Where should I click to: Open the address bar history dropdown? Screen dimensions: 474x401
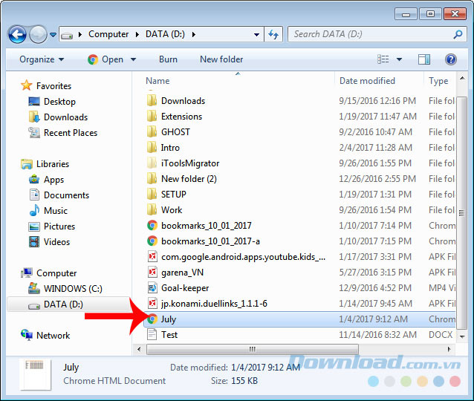click(256, 35)
